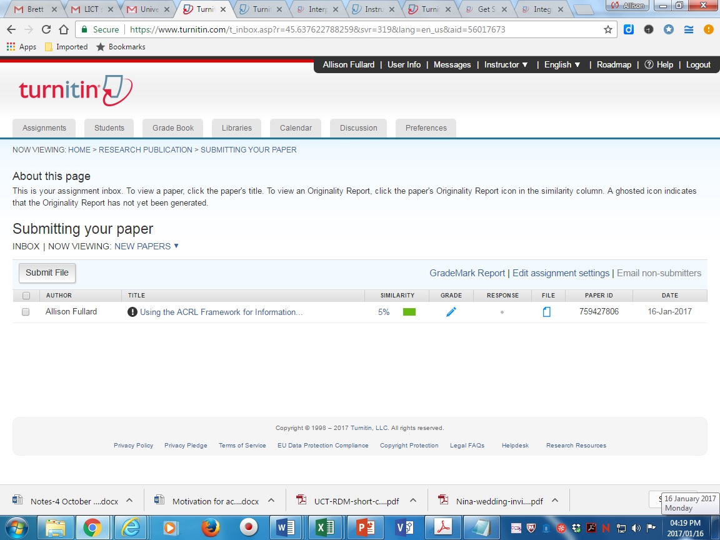Switch to the Grade Book tab
720x540 pixels.
[173, 128]
